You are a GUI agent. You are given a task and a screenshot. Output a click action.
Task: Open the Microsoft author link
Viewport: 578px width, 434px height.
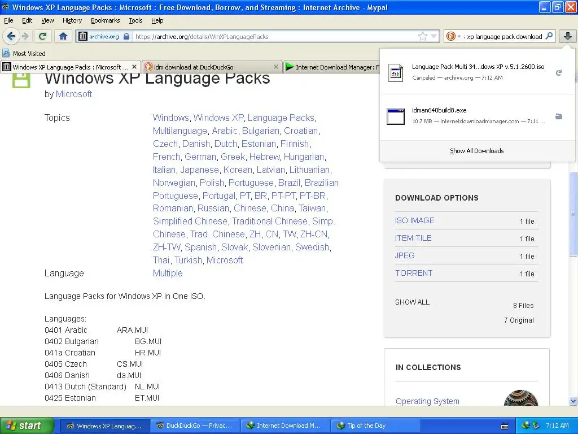point(74,94)
